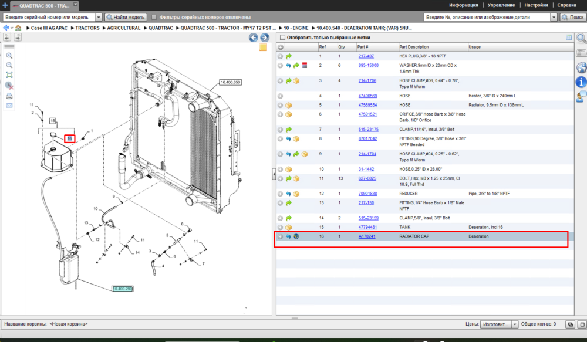Clear selected callouts in the diagram
Viewport: 587px width, 342px height.
click(9, 86)
